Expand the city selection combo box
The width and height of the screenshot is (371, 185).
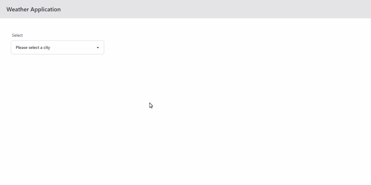(x=57, y=47)
